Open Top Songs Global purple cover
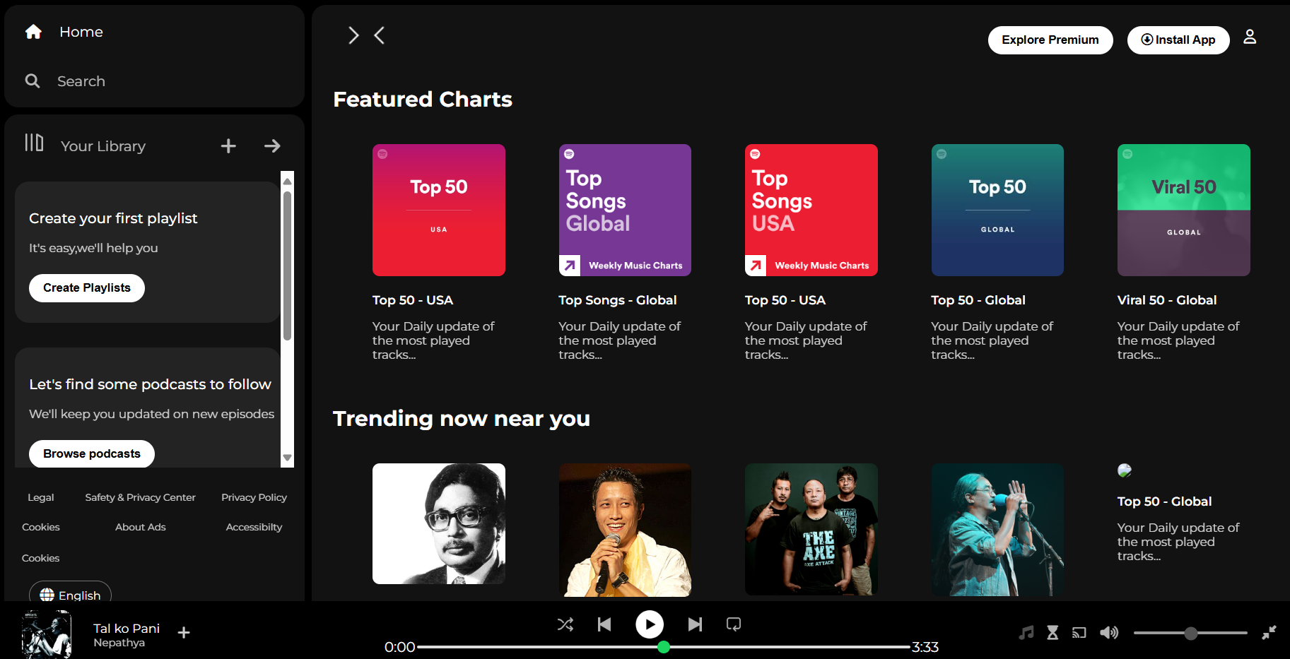The image size is (1290, 659). point(625,210)
